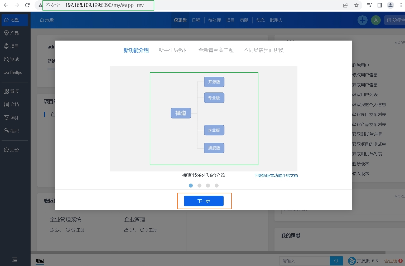This screenshot has width=405, height=266.
Task: Bookmark this page with star icon
Action: [356, 5]
